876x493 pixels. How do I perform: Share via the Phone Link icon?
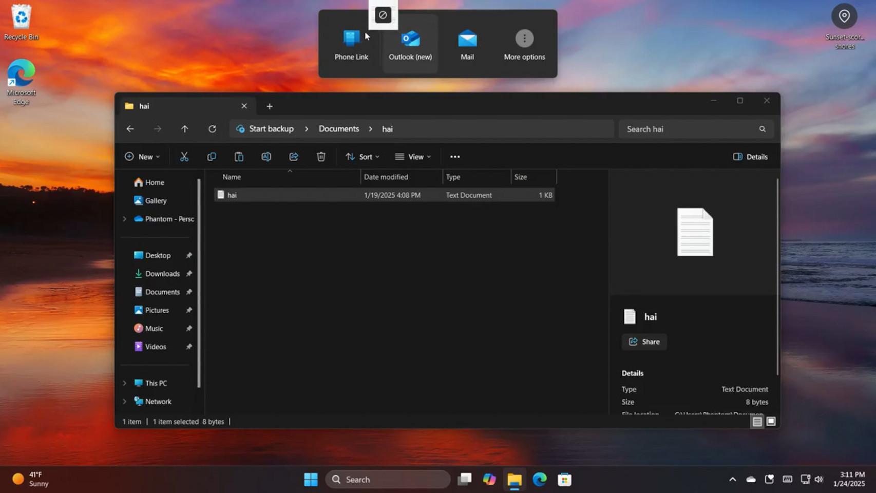351,44
